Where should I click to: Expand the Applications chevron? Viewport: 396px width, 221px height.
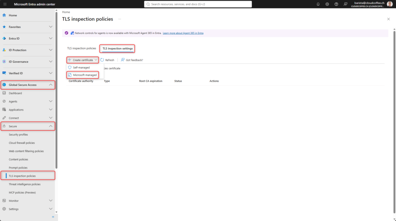[x=51, y=110]
